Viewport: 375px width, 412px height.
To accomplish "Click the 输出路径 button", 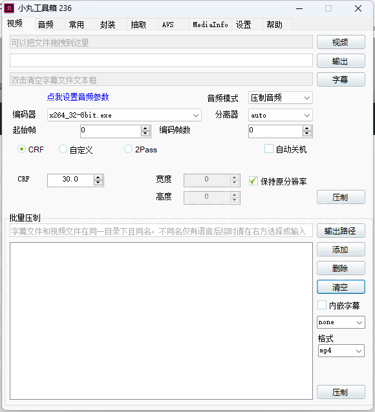I will tap(341, 231).
